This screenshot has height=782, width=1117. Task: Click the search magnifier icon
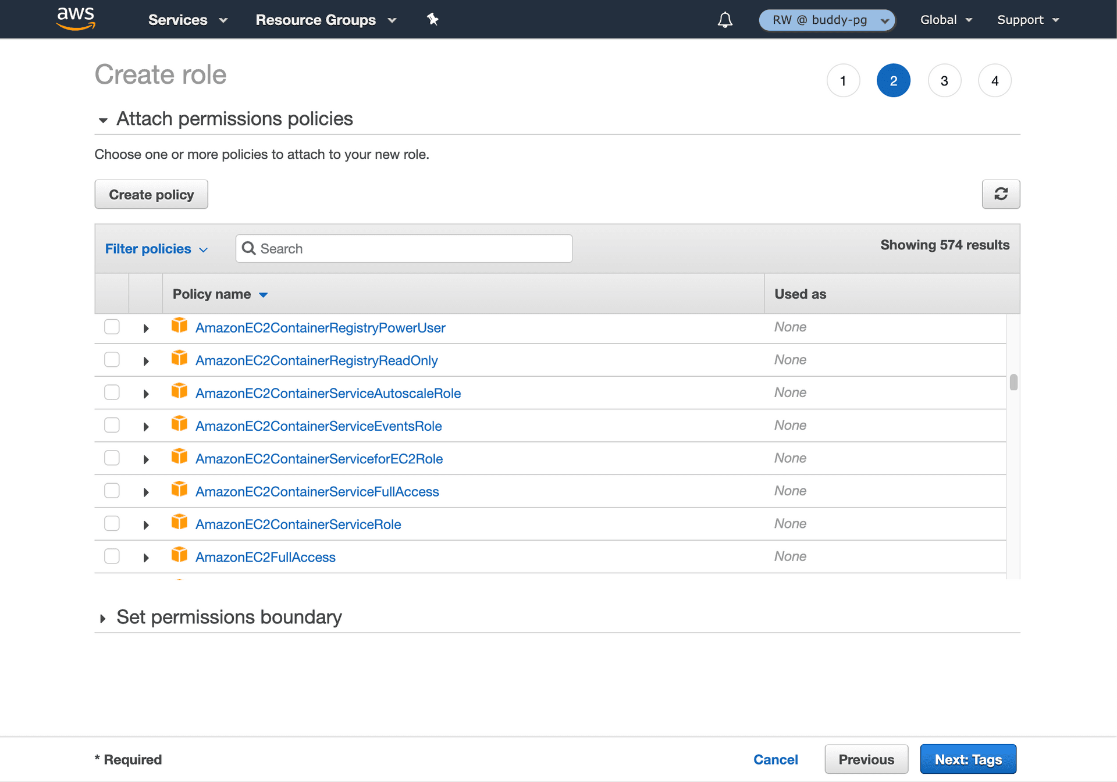pos(249,248)
